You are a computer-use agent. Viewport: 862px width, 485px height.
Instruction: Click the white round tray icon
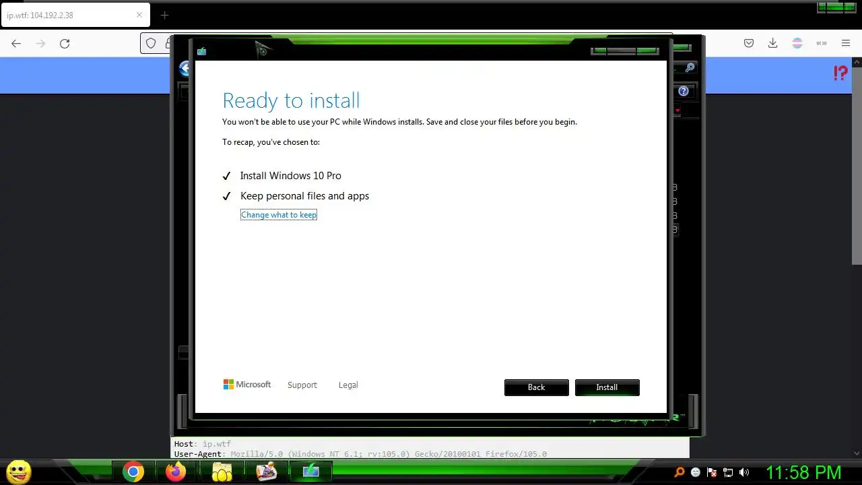(x=696, y=472)
